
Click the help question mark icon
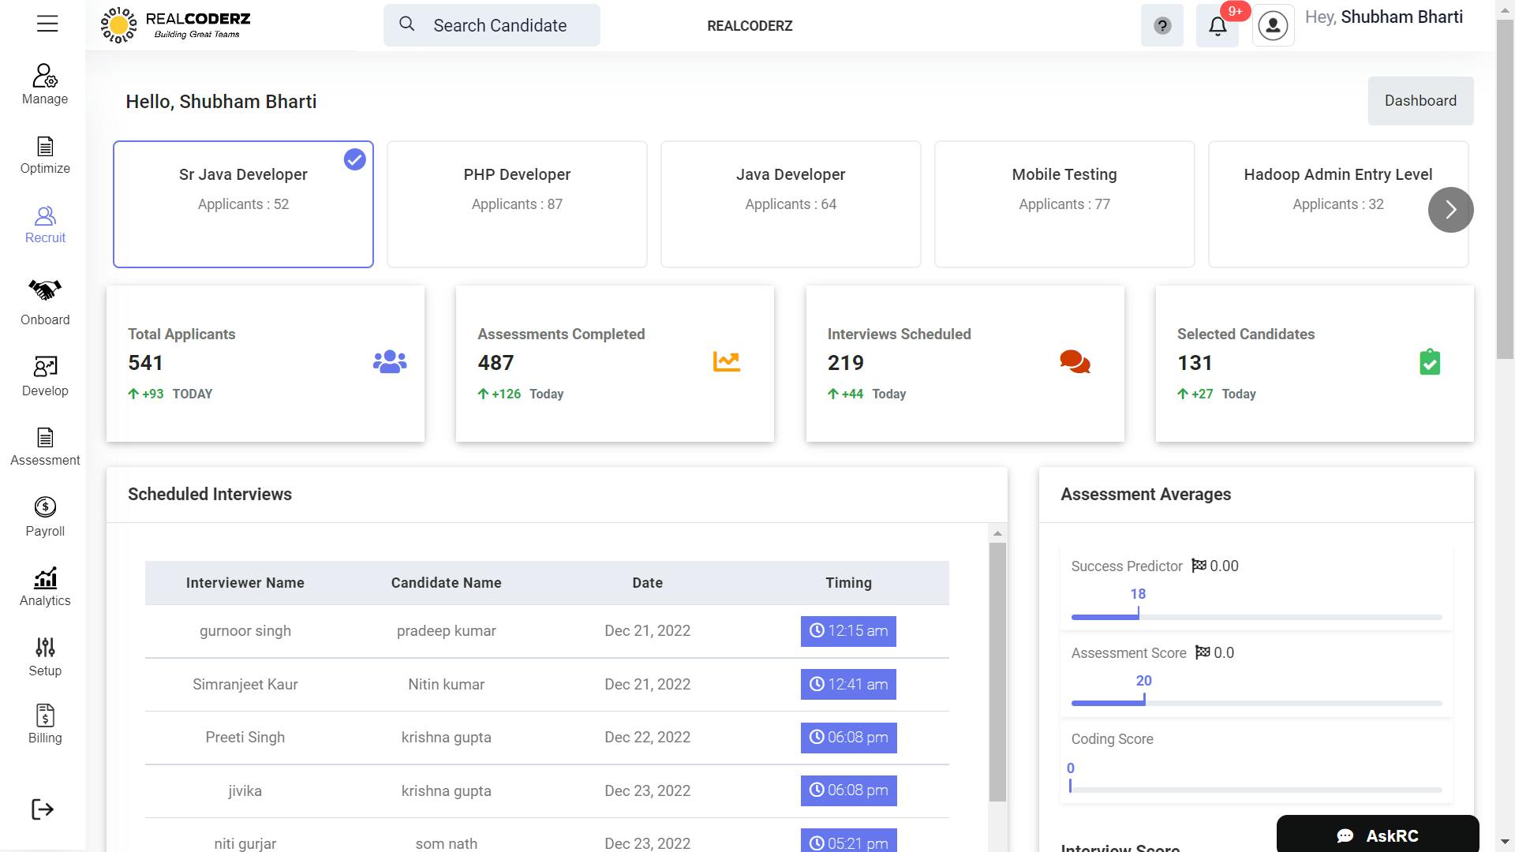(1161, 26)
